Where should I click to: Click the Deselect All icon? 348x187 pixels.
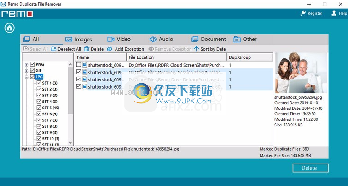coord(53,49)
